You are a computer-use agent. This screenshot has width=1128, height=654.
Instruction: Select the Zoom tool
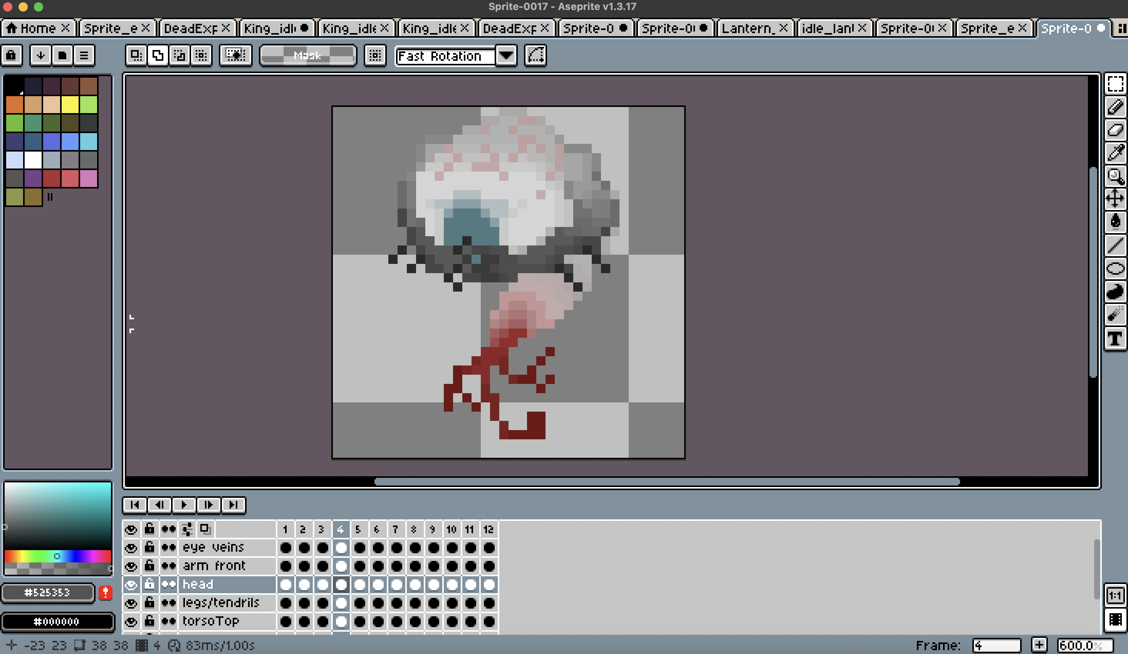coord(1115,176)
